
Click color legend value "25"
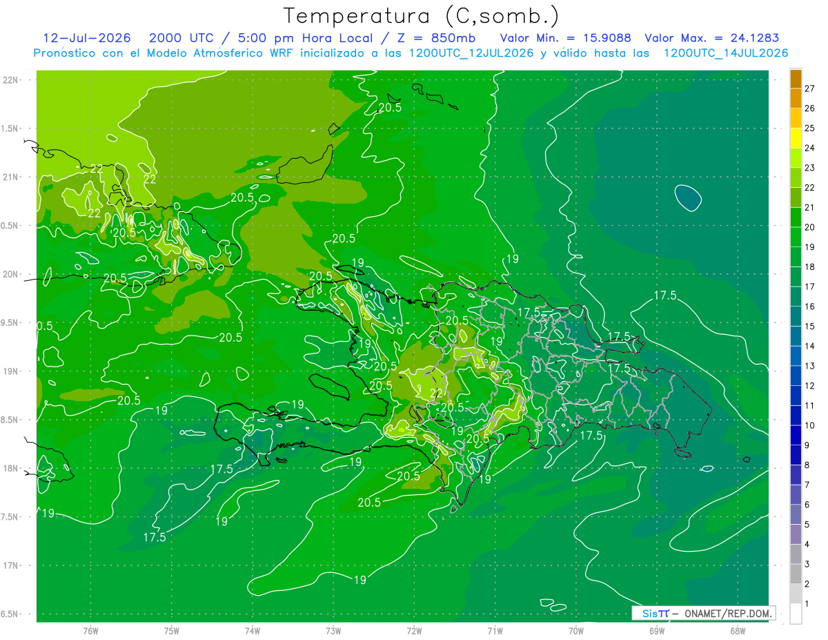(810, 128)
